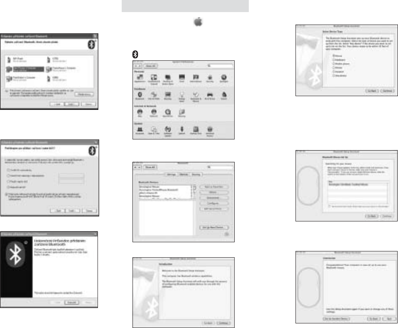The image size is (398, 328).
Task: Select Mobile phone device type radio
Action: (334, 64)
